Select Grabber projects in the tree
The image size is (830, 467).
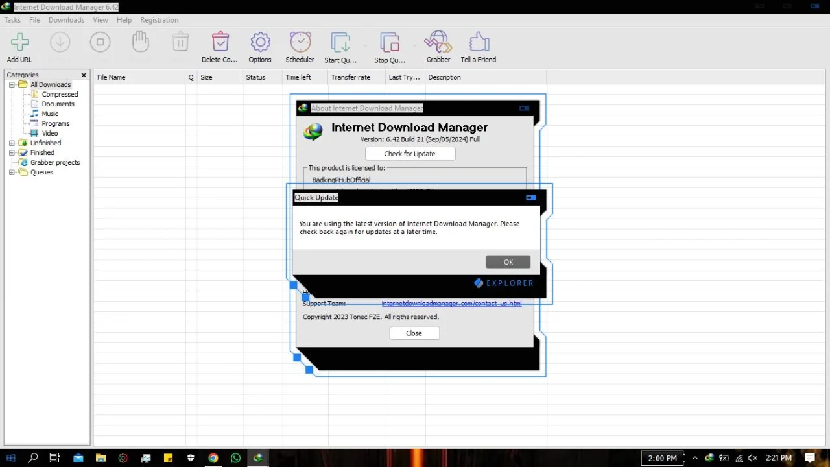[x=55, y=163]
